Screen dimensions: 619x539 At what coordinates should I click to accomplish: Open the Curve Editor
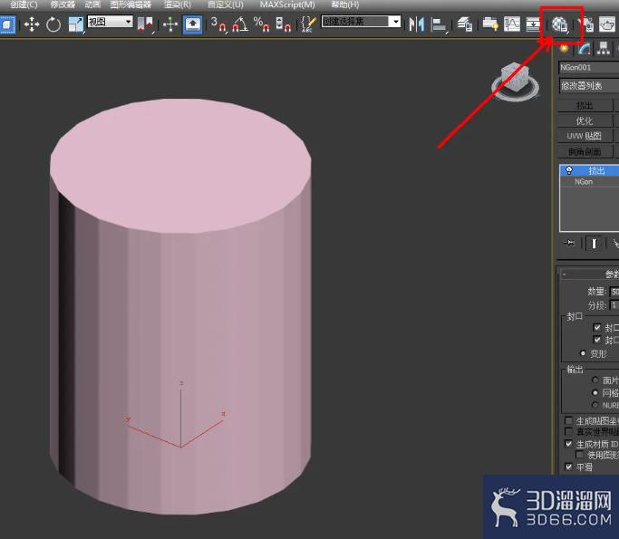512,24
